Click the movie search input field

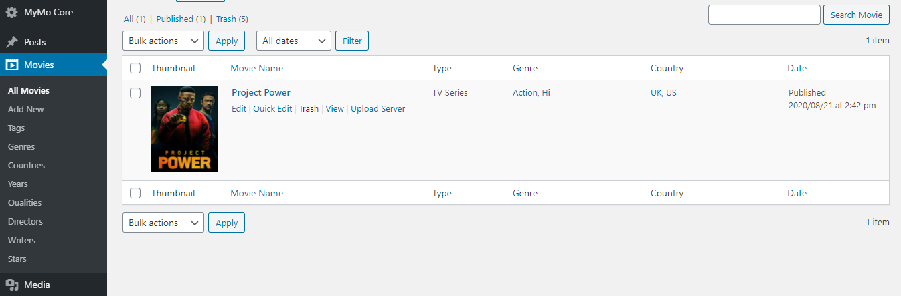pos(764,15)
